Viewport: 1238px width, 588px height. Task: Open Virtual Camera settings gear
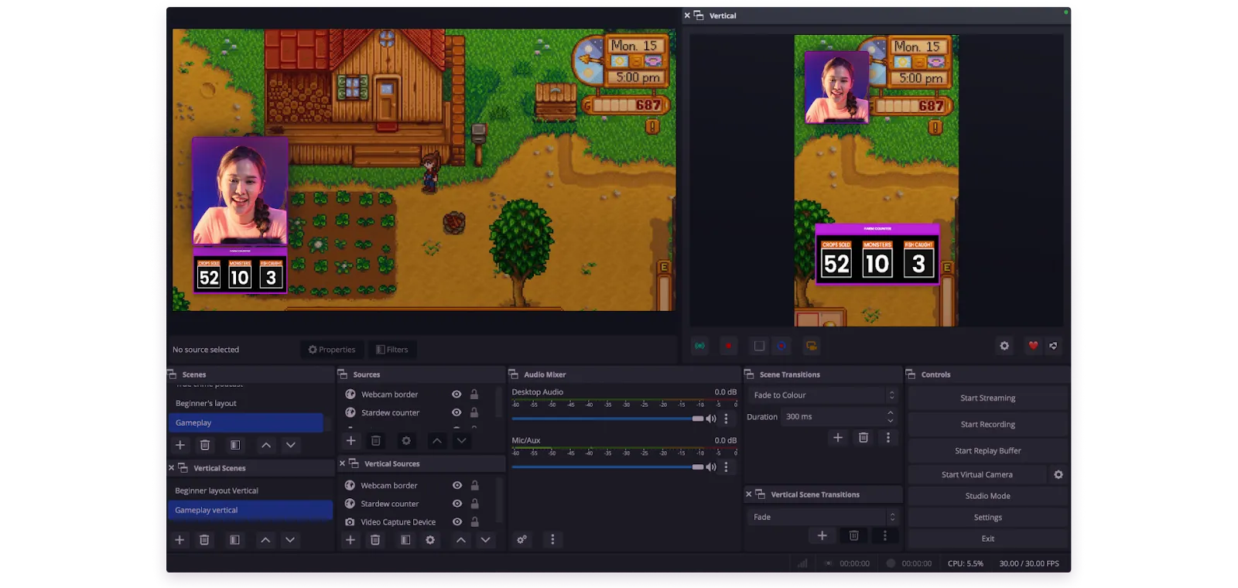1058,474
